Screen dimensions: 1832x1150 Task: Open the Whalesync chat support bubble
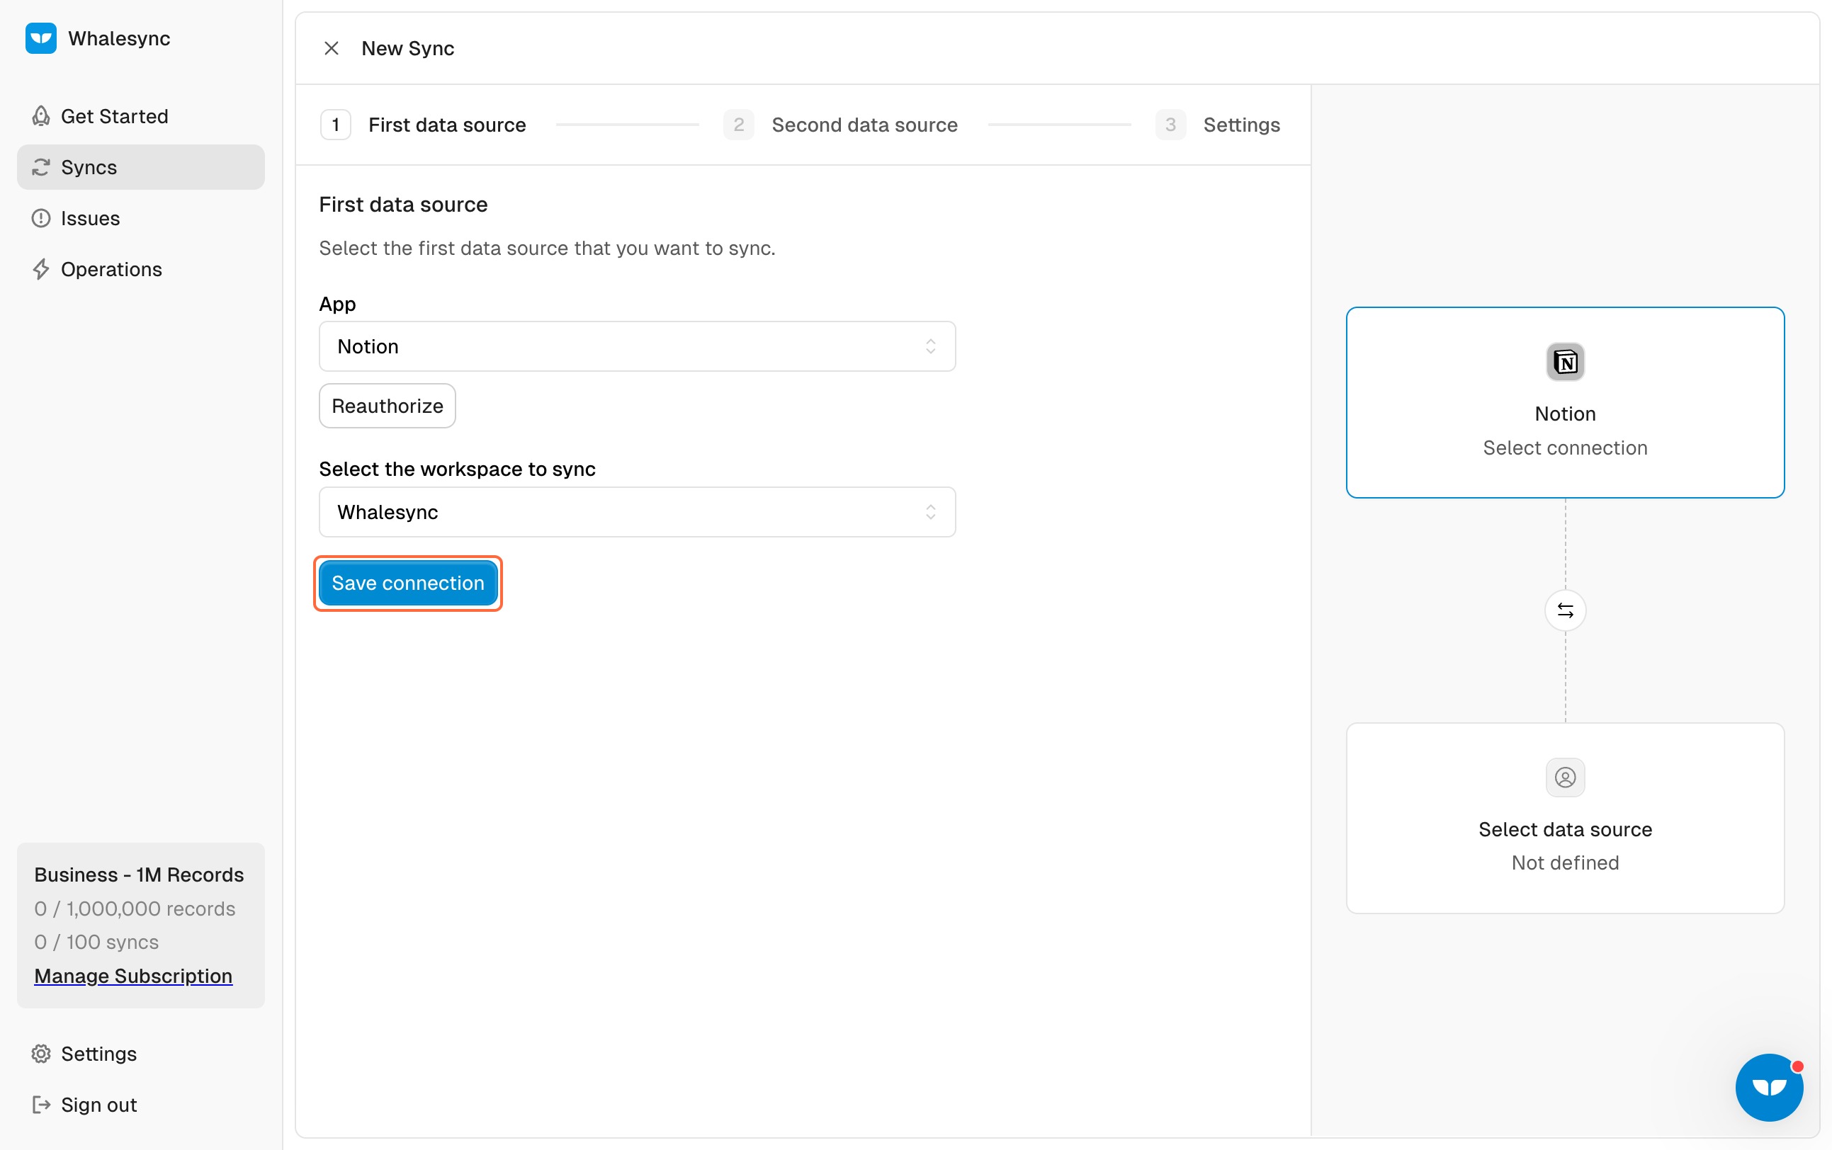(x=1768, y=1087)
